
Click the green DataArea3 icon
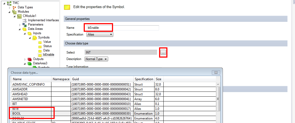(x=29, y=64)
